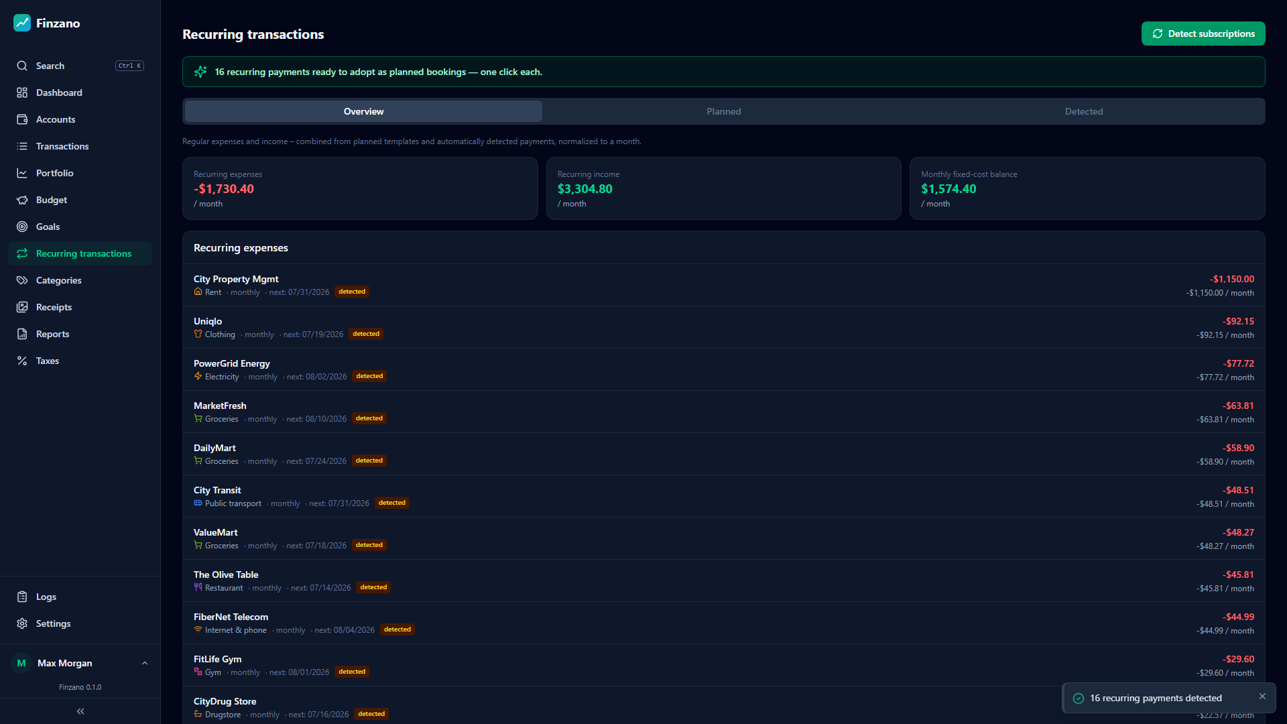Go to Budget in sidebar
1287x724 pixels.
pyautogui.click(x=80, y=200)
